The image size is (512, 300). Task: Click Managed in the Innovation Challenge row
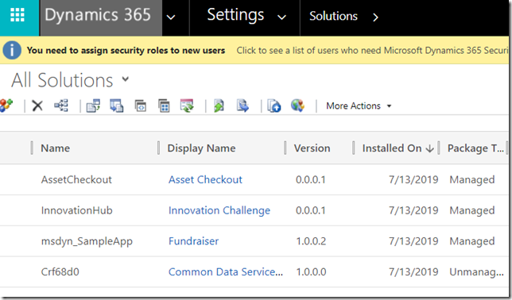pos(472,210)
